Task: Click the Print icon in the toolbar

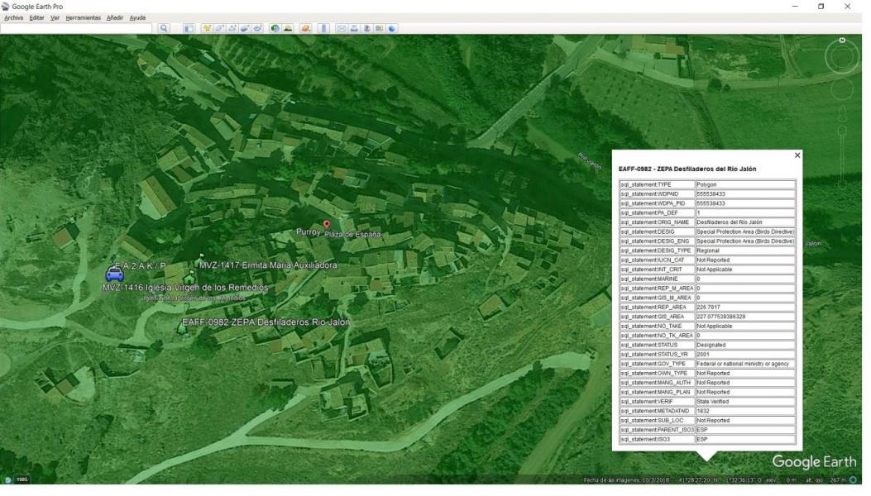Action: pyautogui.click(x=354, y=28)
